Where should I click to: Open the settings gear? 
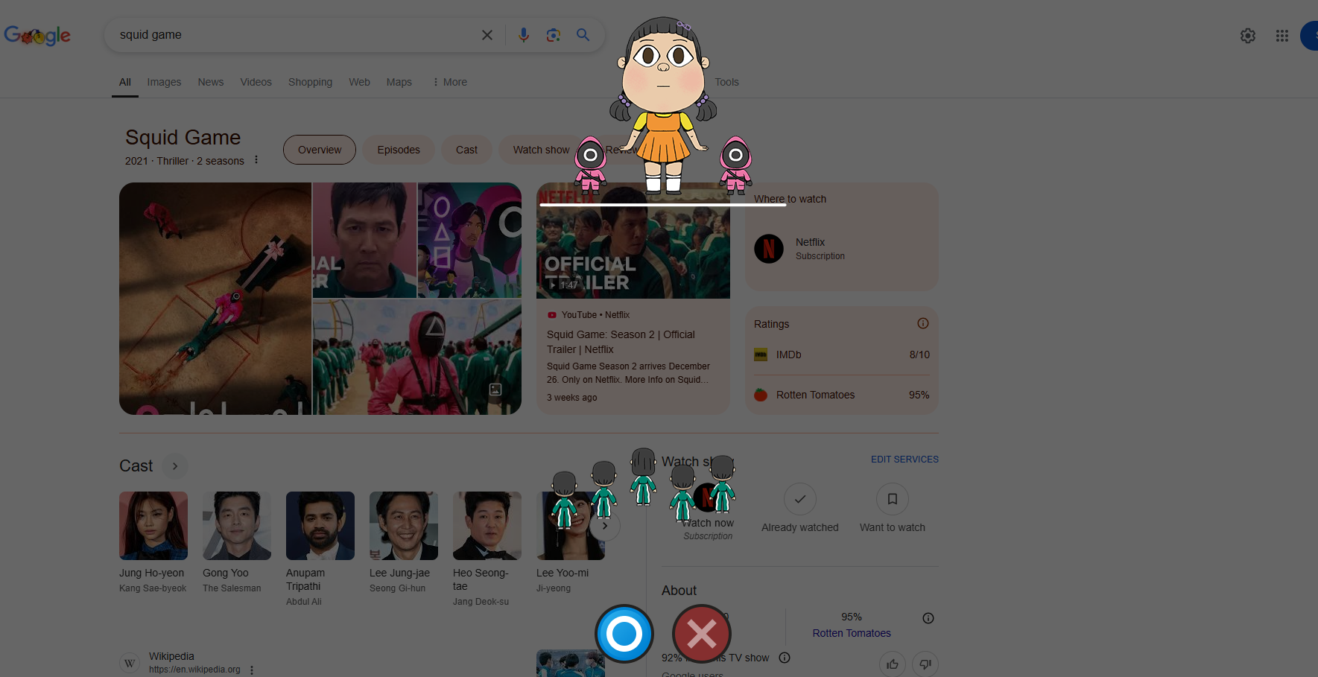coord(1248,36)
